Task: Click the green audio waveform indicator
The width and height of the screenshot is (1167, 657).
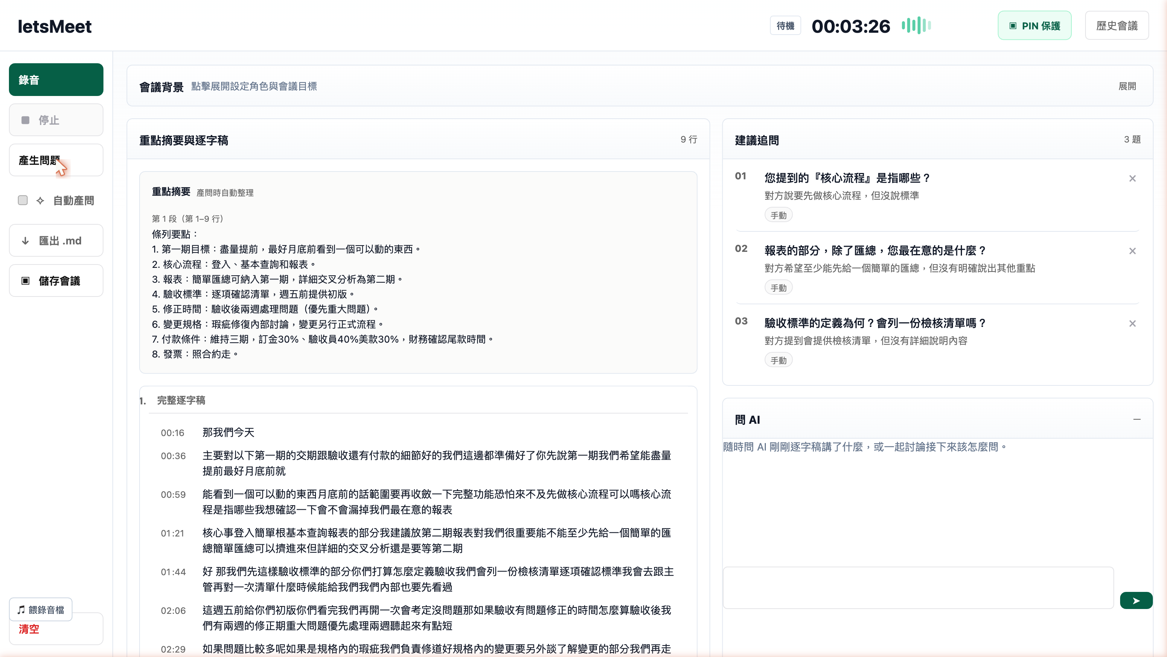Action: [x=917, y=25]
